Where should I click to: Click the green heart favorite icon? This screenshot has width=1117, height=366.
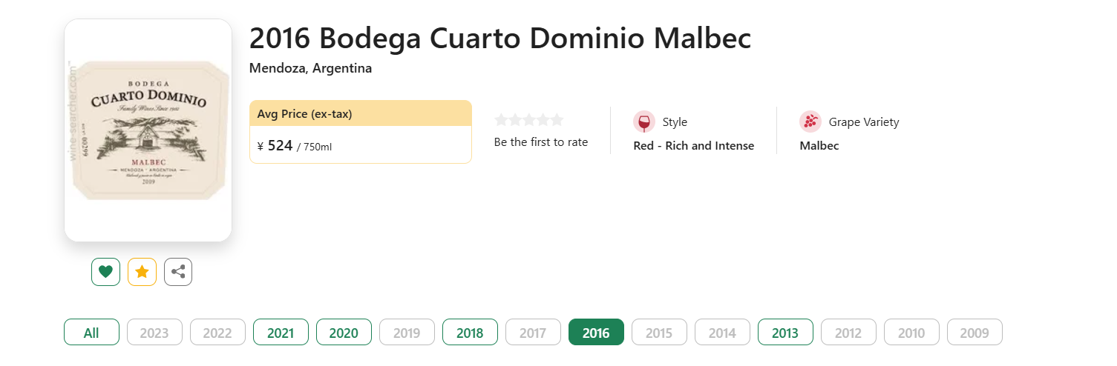[105, 272]
